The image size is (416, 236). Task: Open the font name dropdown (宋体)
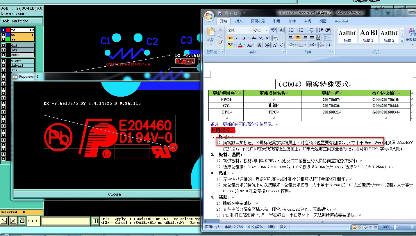[x=251, y=30]
